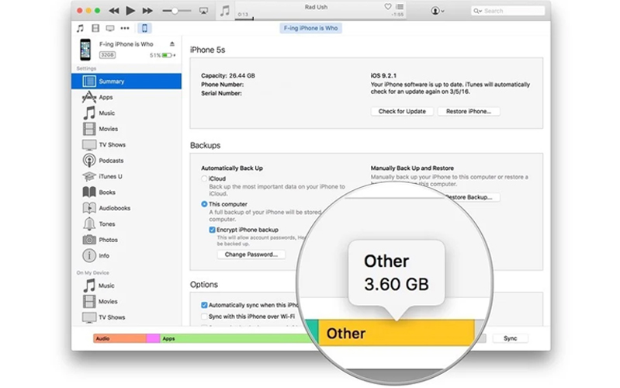Click the F-ing iPhone is Who tab
Screen dimensions: 620x388
click(x=311, y=28)
